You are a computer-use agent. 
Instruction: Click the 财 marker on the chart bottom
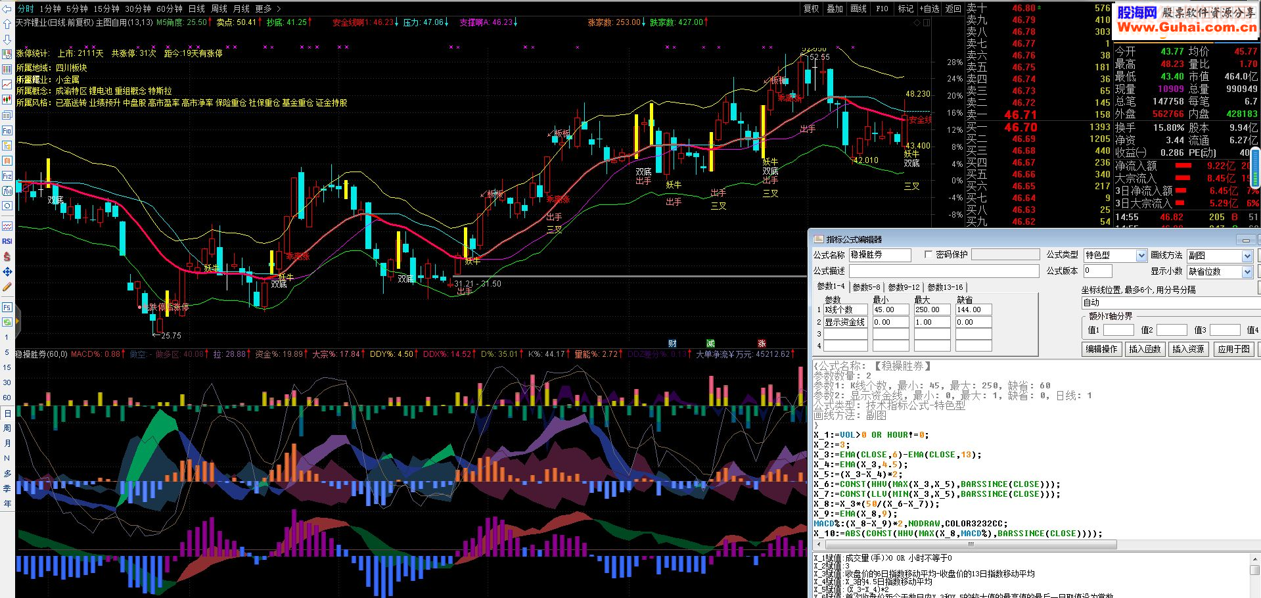(x=672, y=344)
